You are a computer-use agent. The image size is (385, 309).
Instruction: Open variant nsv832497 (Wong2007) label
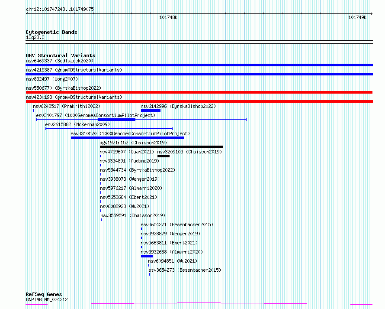52,79
